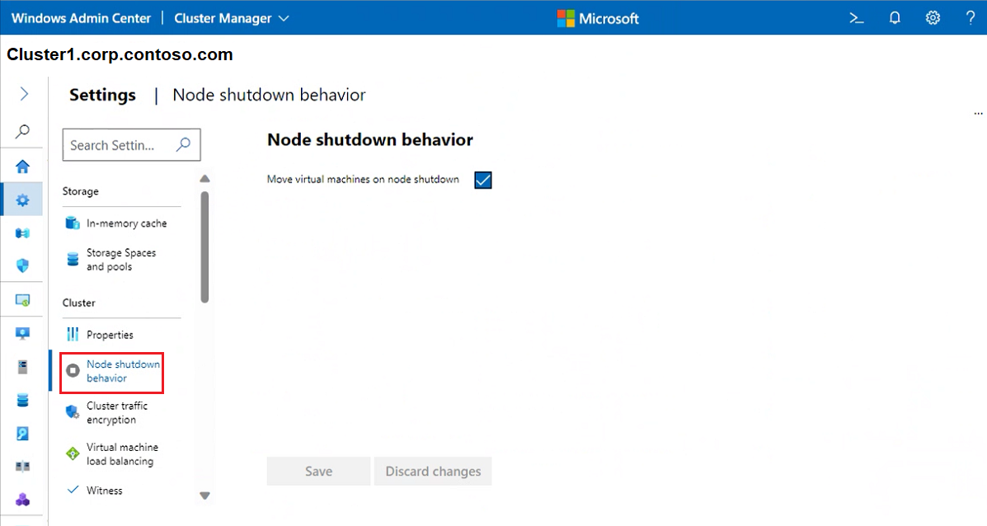Open the more options ellipsis
The image size is (987, 526).
point(978,114)
